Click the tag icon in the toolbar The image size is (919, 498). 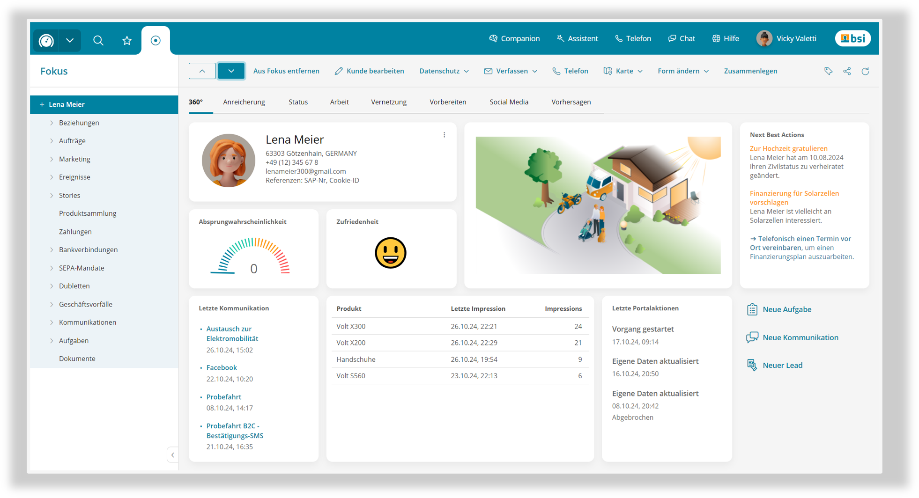pyautogui.click(x=828, y=71)
